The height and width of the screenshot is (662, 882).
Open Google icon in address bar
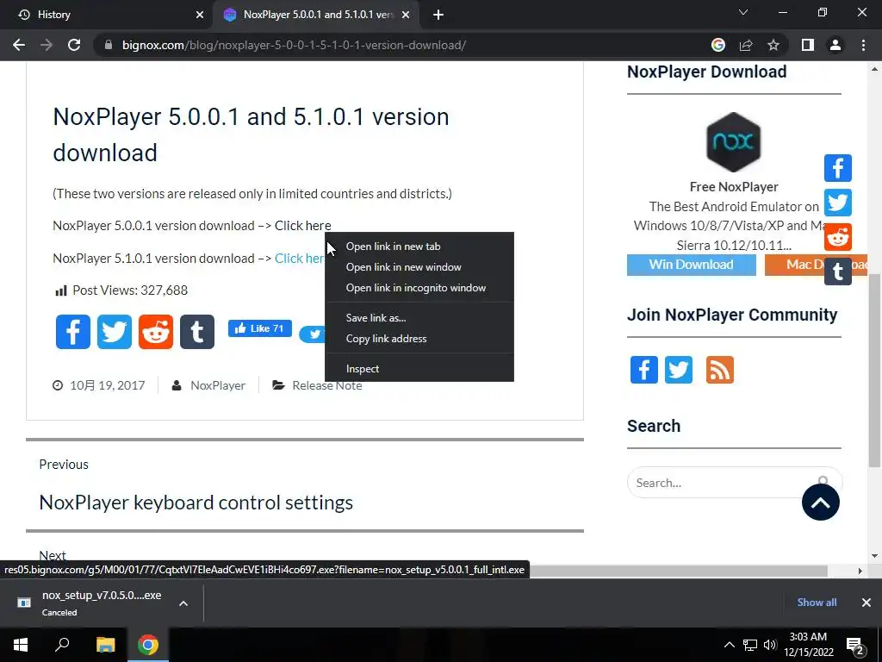[717, 45]
